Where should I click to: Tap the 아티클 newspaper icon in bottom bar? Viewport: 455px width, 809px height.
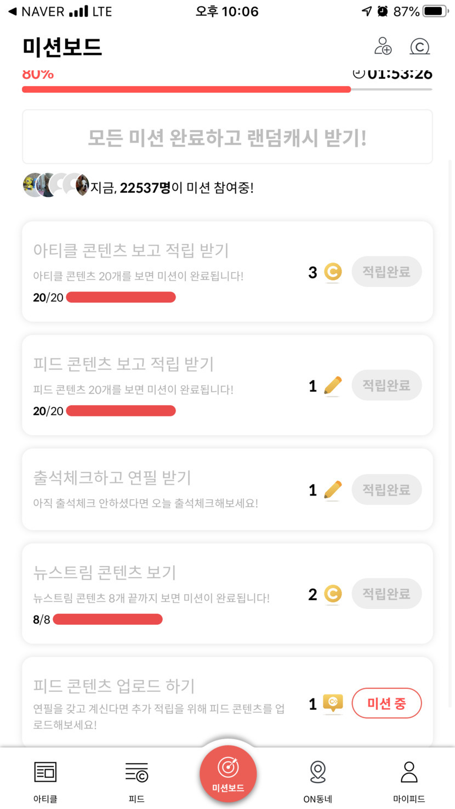point(46,772)
